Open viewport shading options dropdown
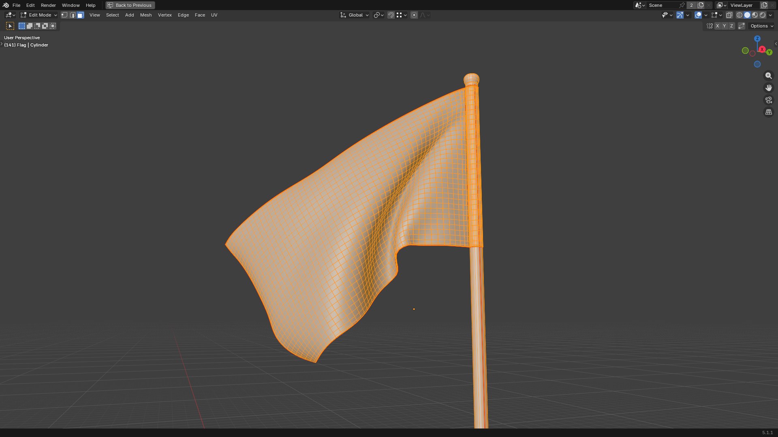The height and width of the screenshot is (437, 778). coord(770,15)
